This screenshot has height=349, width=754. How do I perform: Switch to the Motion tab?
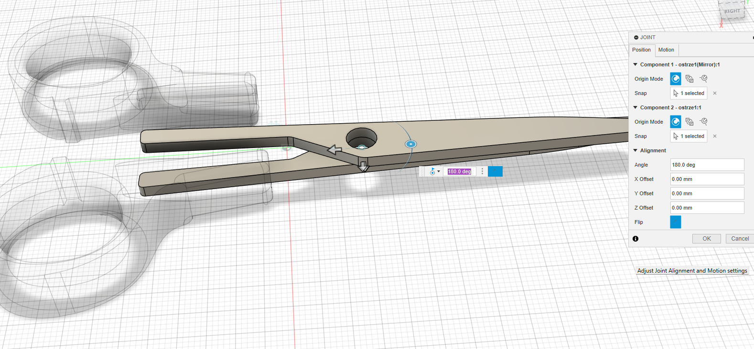[666, 50]
